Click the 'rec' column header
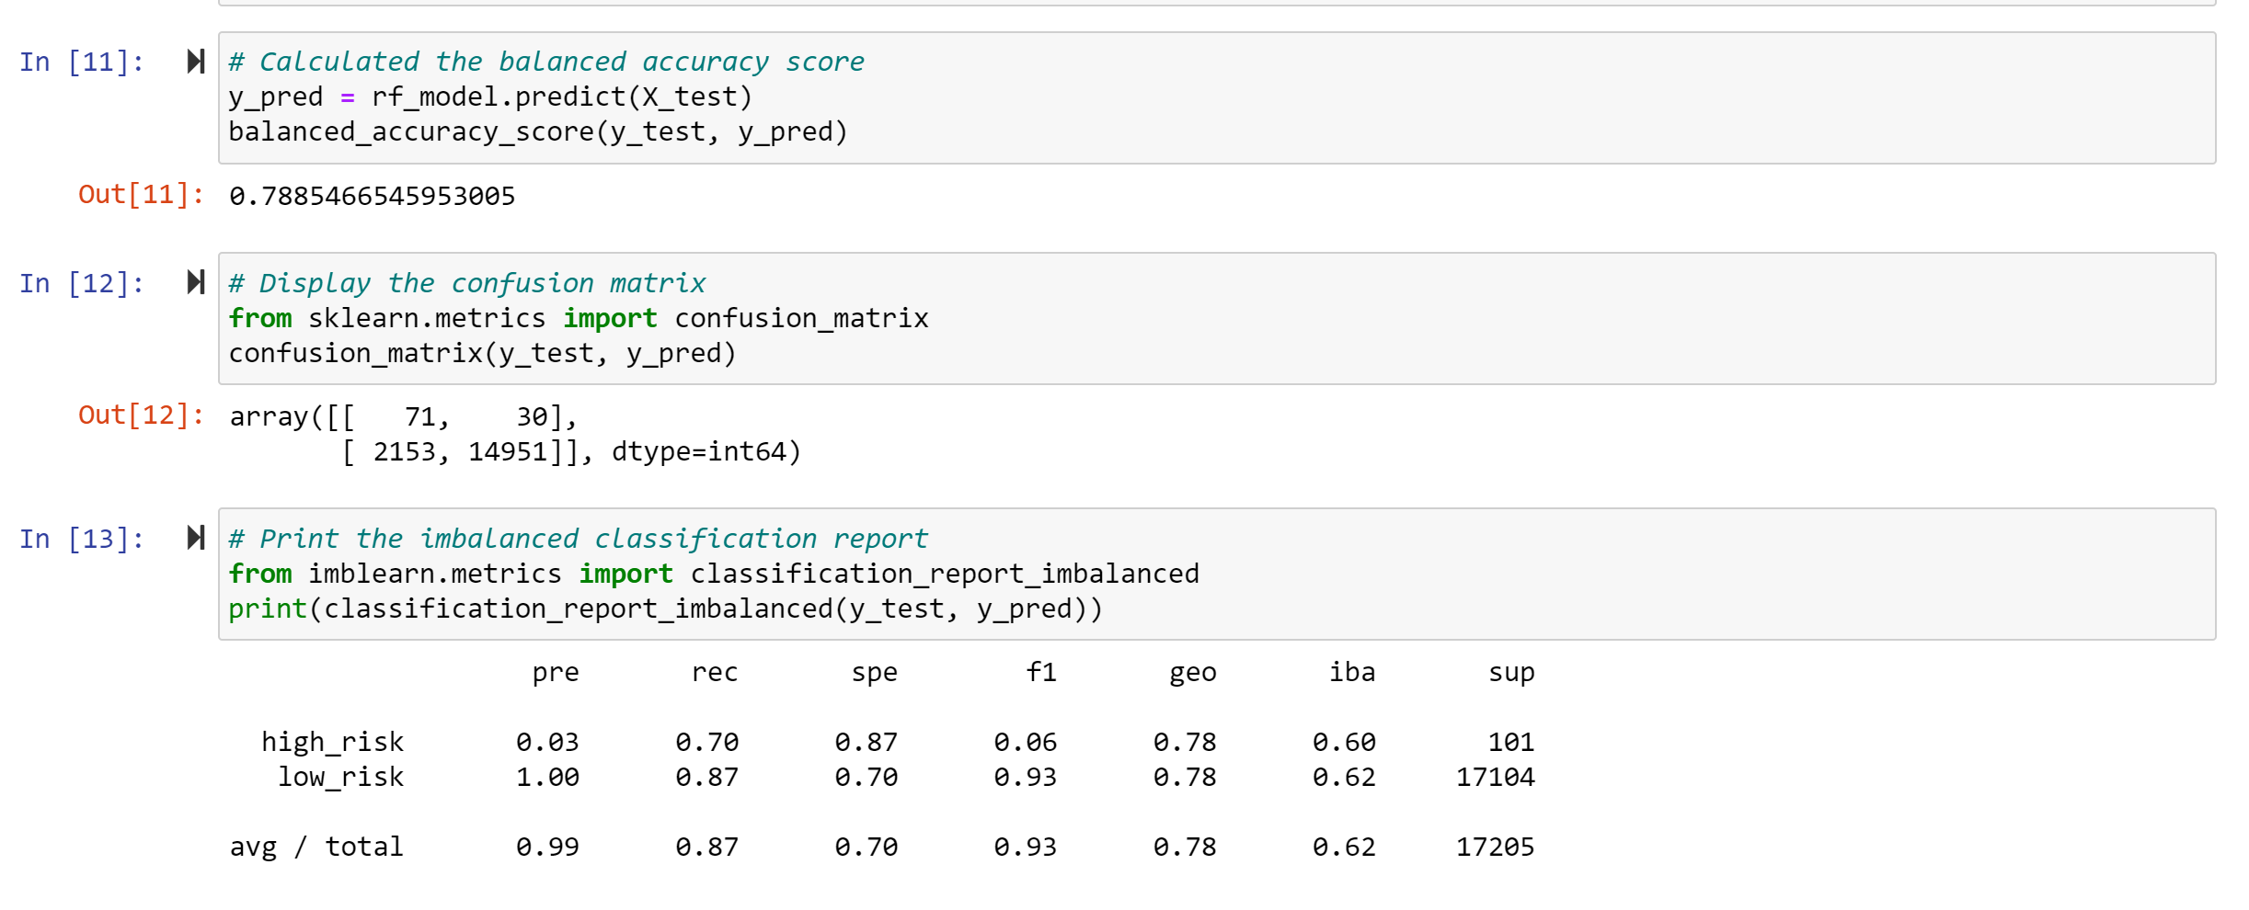 tap(715, 673)
